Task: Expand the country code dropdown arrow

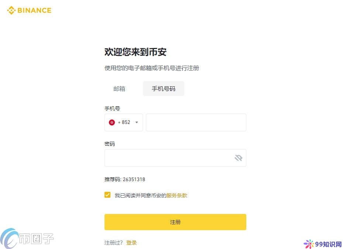Action: [x=137, y=122]
